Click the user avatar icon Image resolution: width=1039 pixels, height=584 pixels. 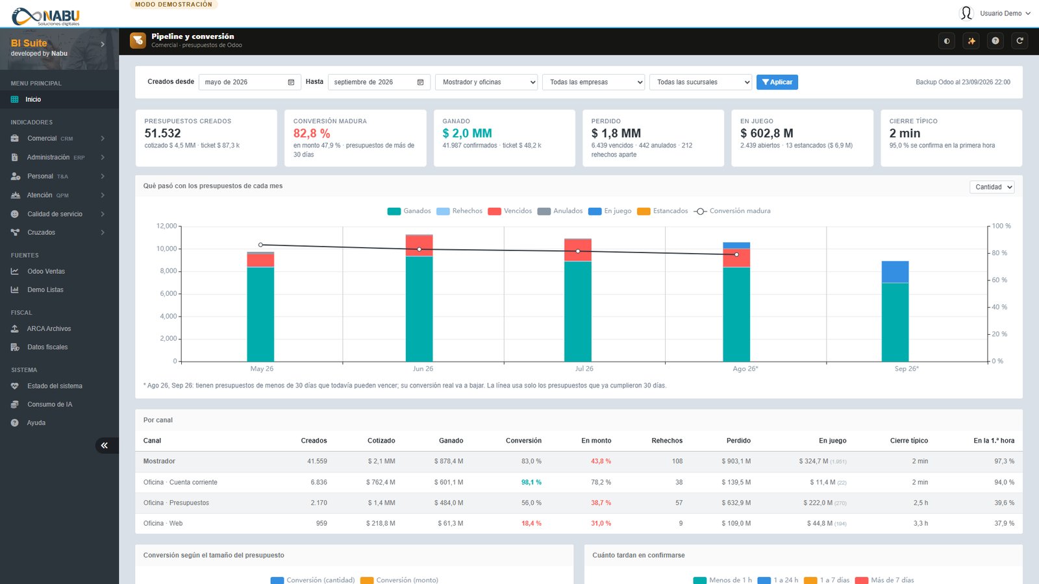click(966, 13)
